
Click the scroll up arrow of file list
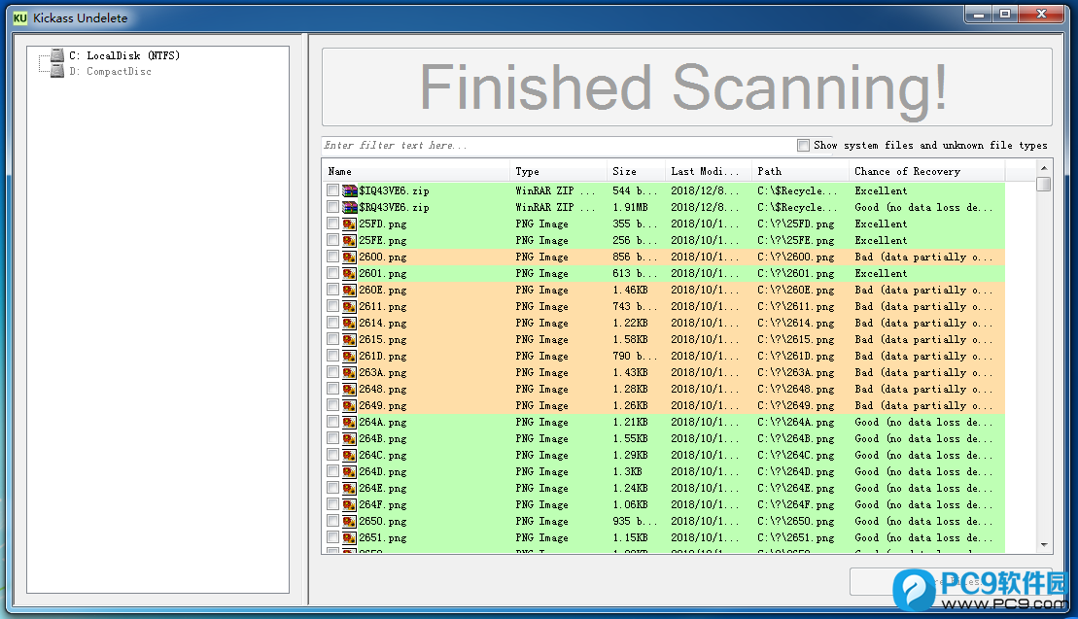[1044, 168]
